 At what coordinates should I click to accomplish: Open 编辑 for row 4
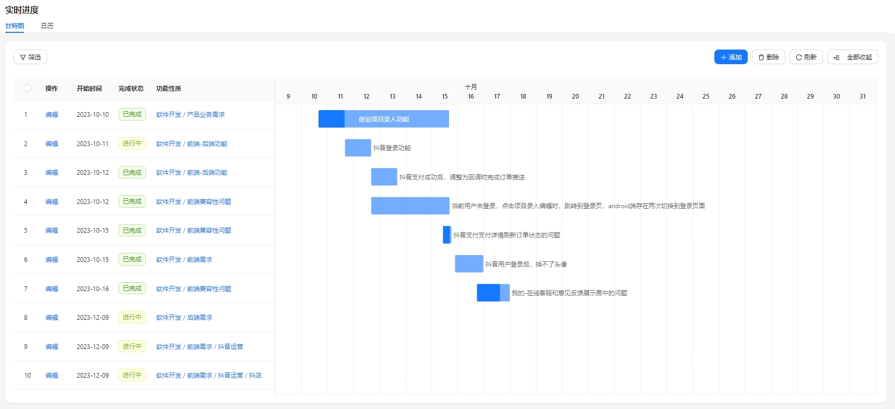coord(52,201)
